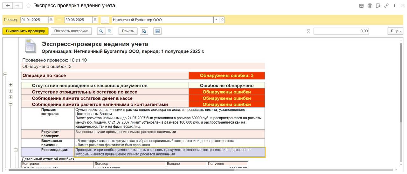Open the Еще dropdown menu
This screenshot has width=407, height=174.
(395, 31)
